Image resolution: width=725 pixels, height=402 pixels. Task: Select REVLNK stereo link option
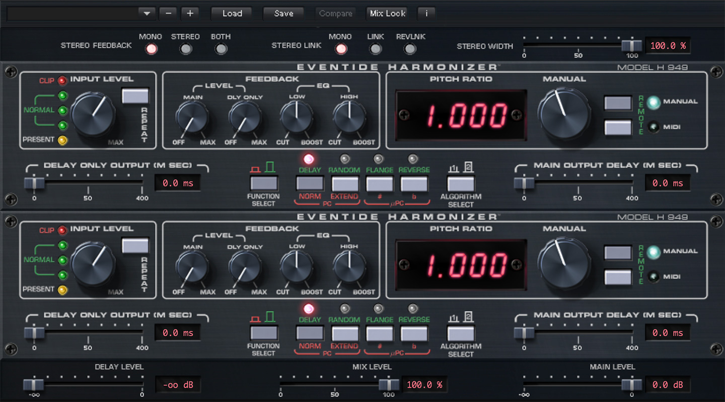click(410, 49)
